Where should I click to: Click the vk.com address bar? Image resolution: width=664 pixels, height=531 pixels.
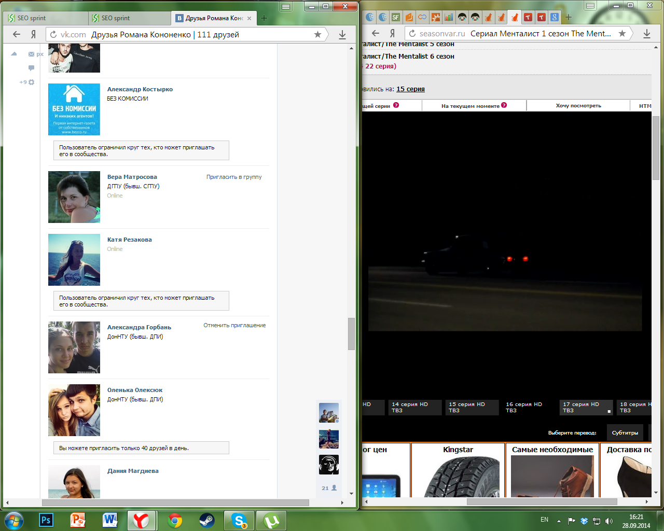point(187,34)
